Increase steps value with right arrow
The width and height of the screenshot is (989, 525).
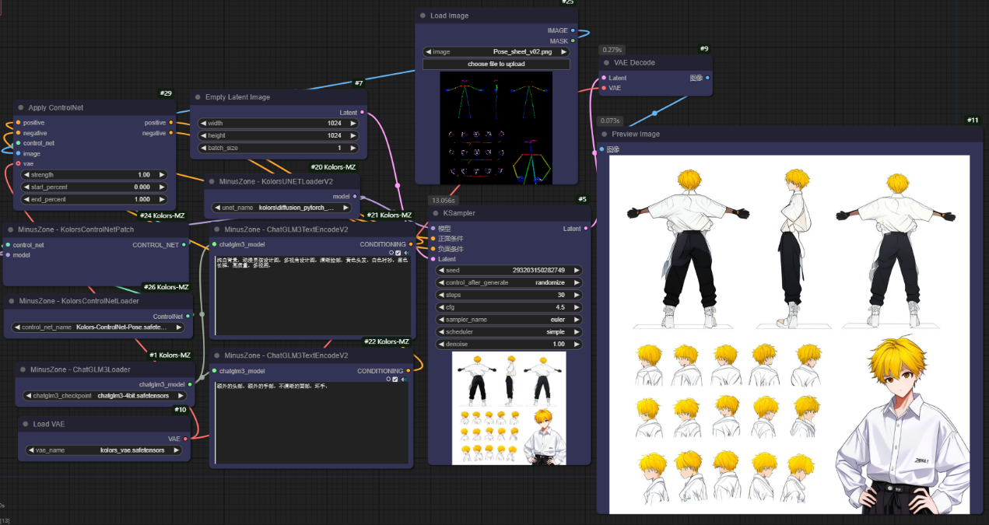click(577, 295)
